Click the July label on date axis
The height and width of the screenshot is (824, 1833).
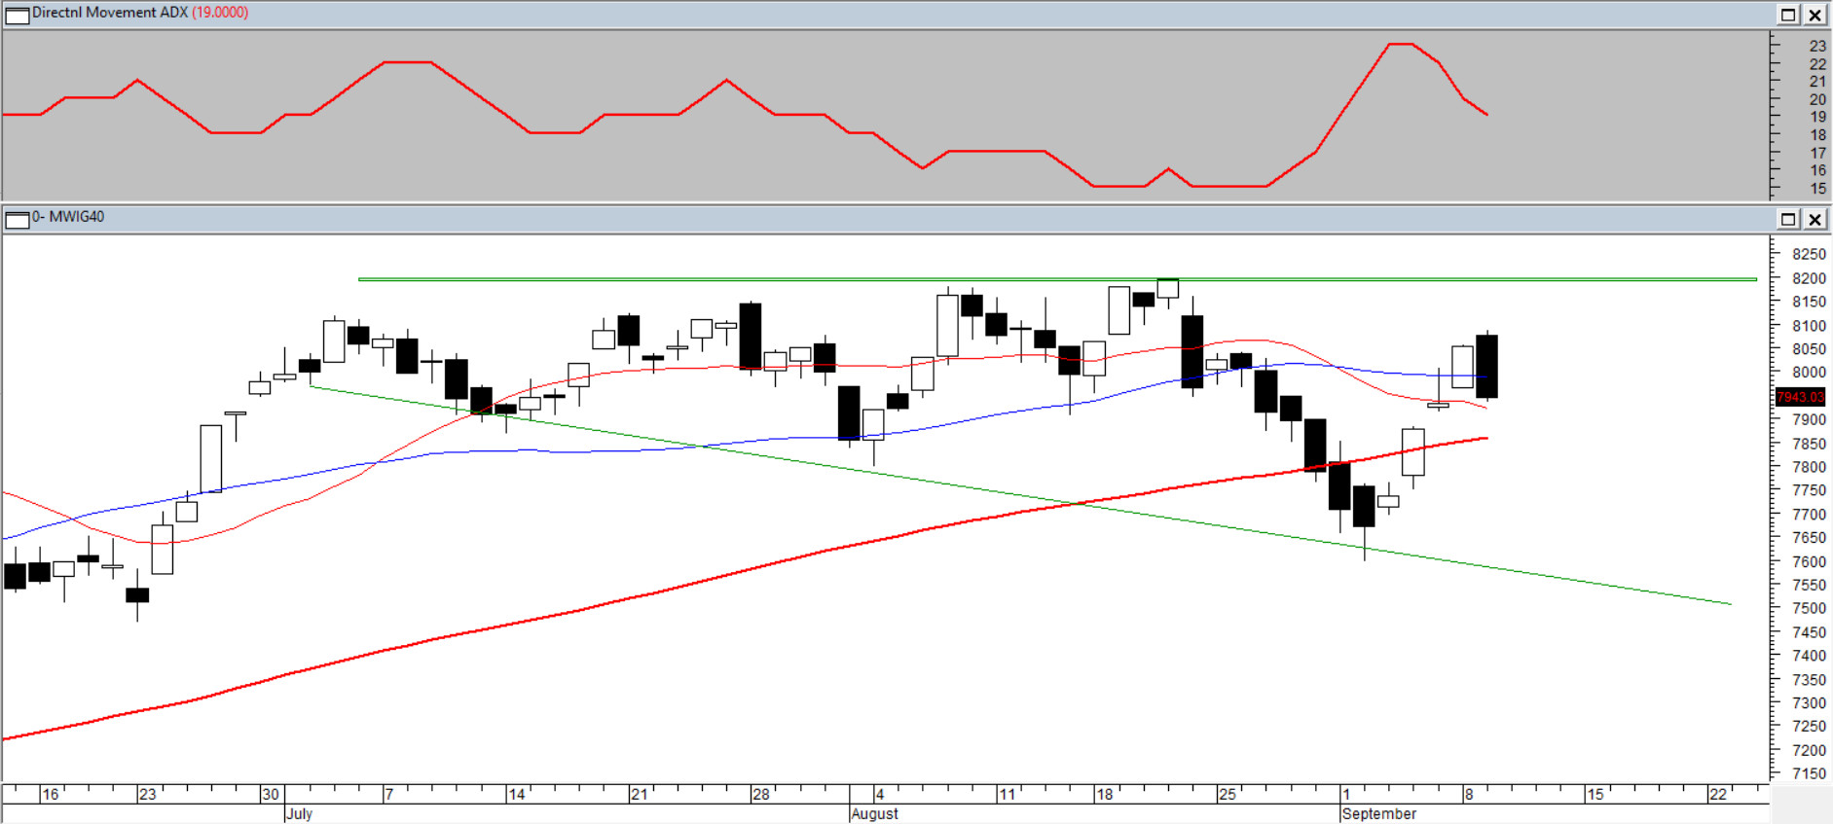click(299, 813)
